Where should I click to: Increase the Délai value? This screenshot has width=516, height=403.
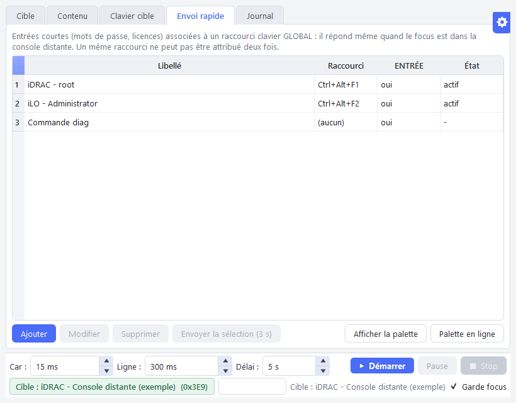point(323,361)
